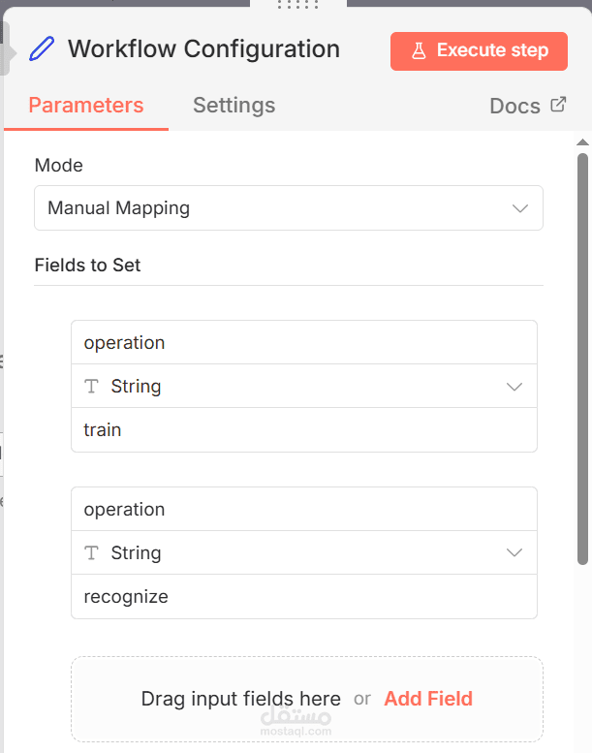Click the Drag input fields here drop zone
Screen dimensions: 592x753
point(241,699)
